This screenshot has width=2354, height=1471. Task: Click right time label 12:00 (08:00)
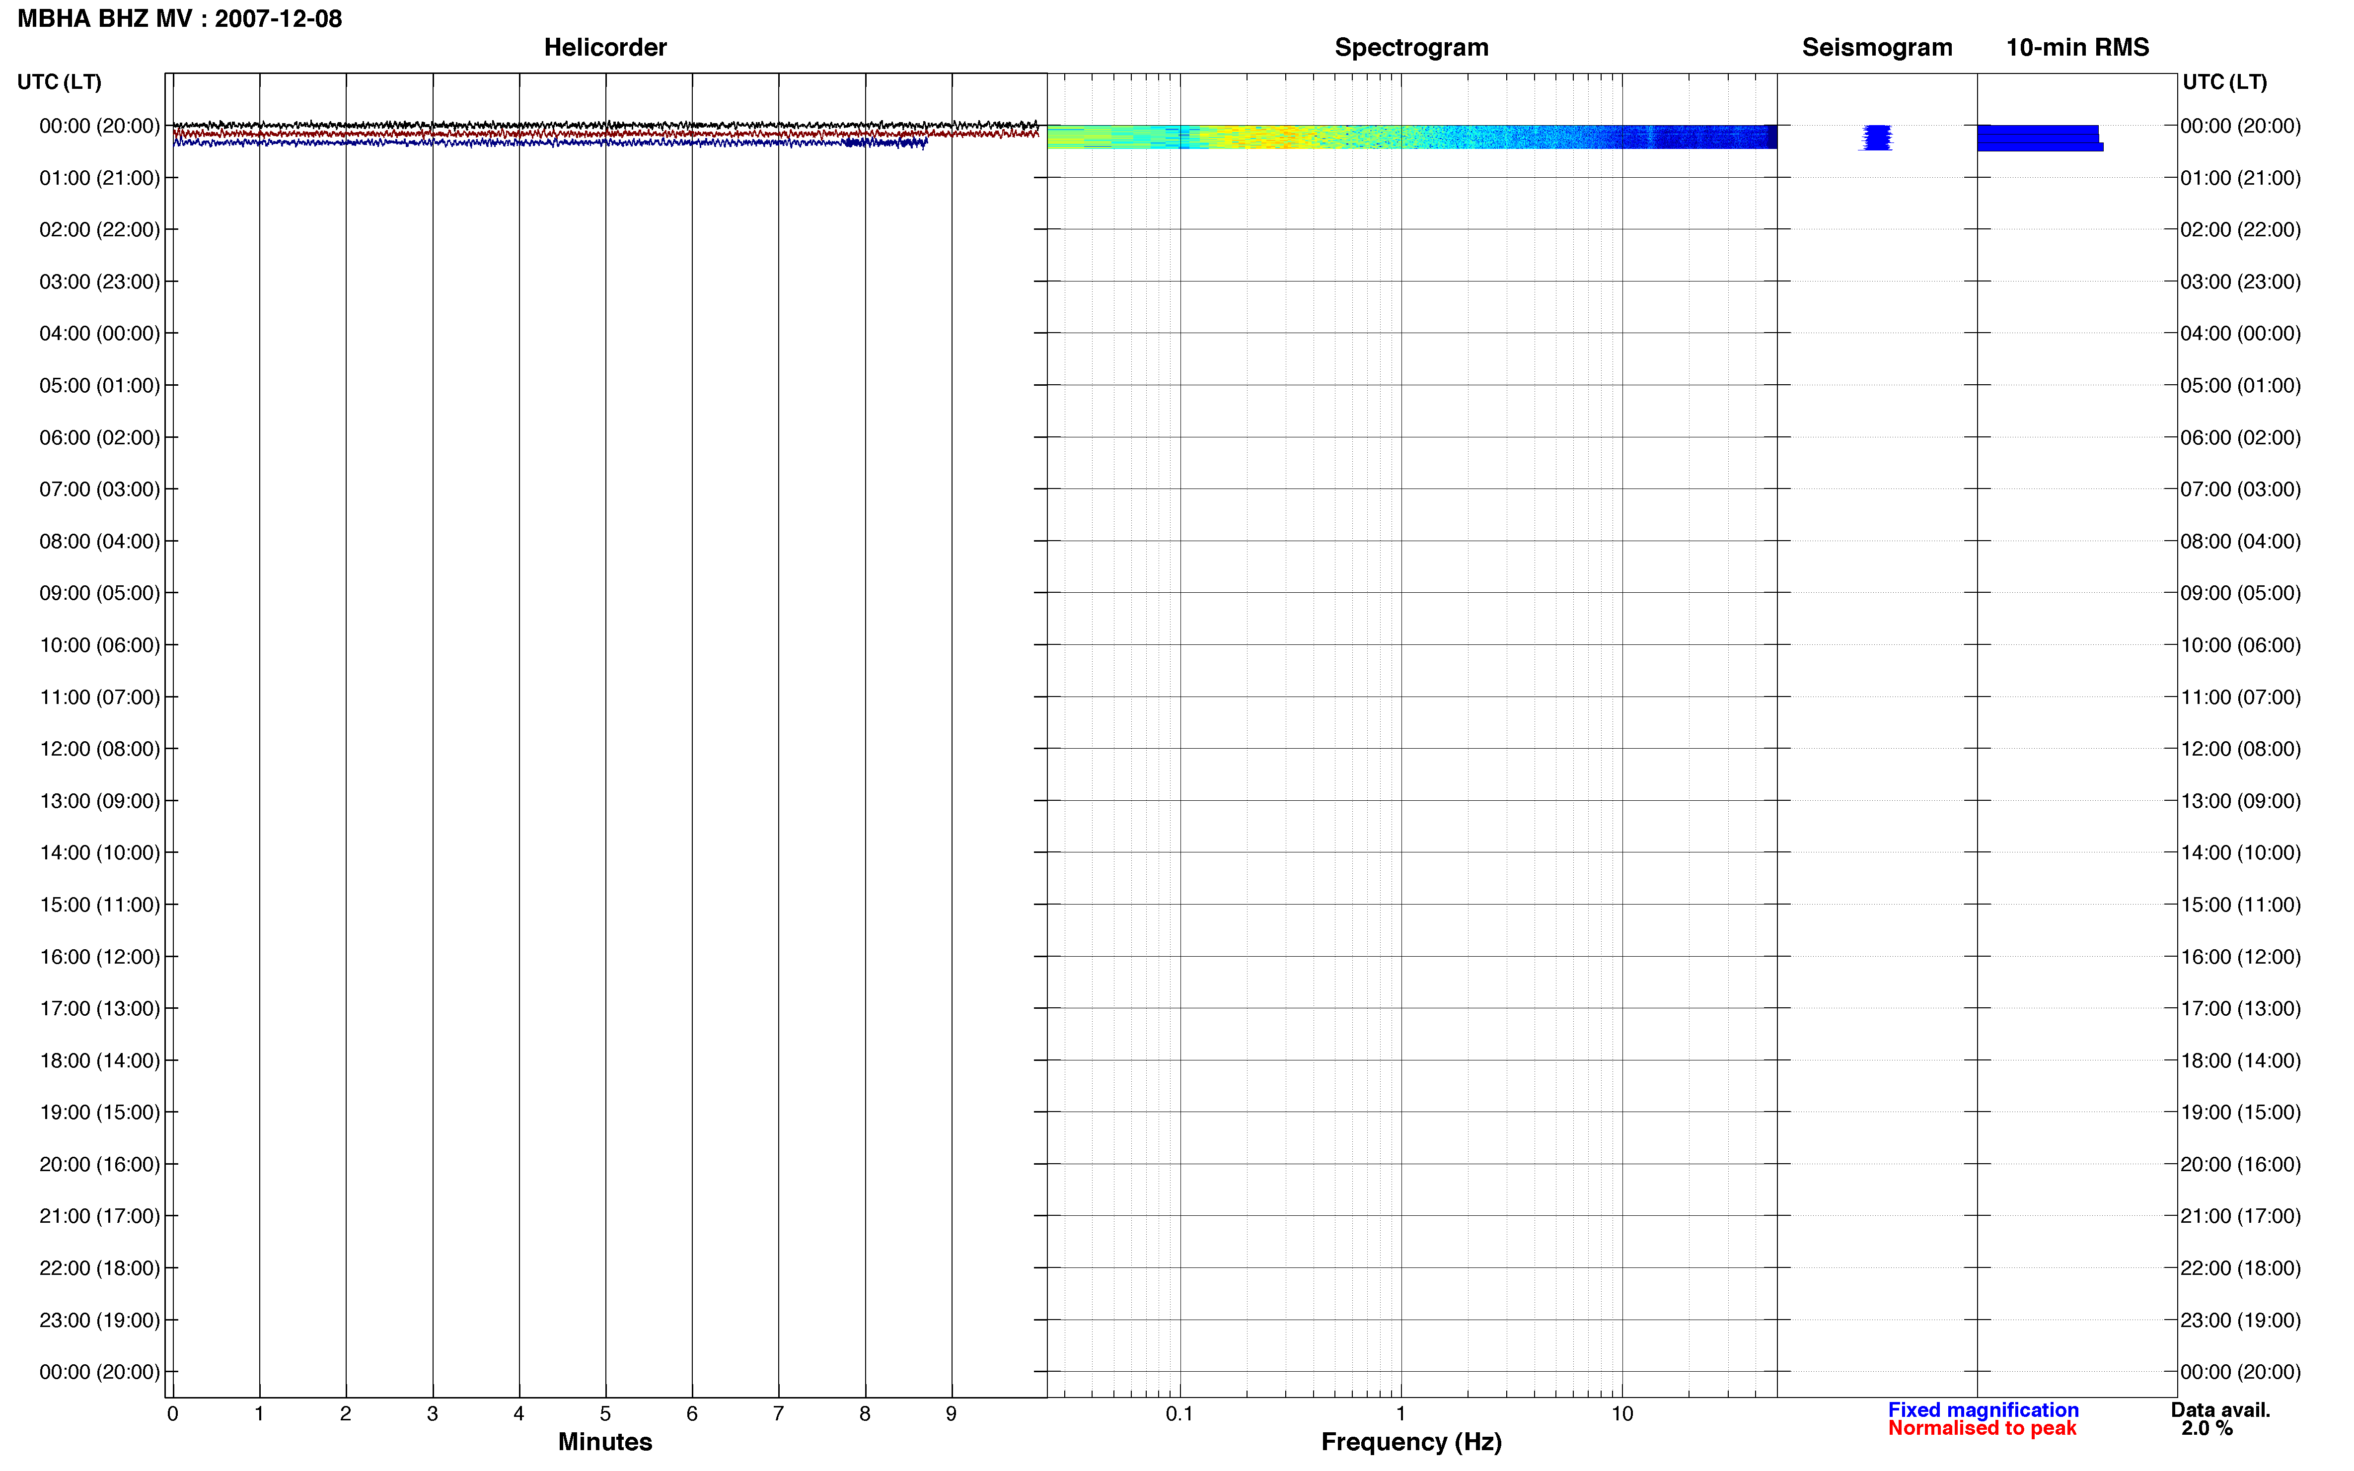2240,749
